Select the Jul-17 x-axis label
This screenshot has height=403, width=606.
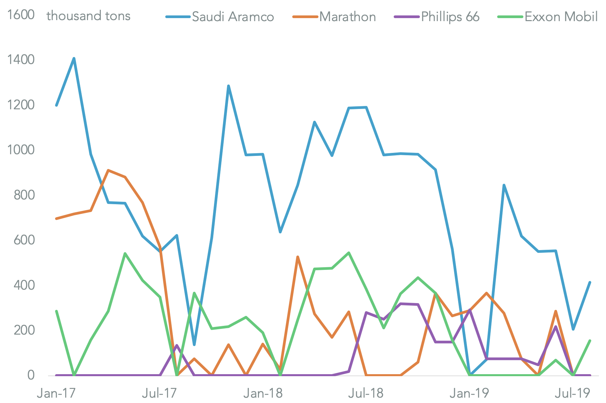click(159, 393)
